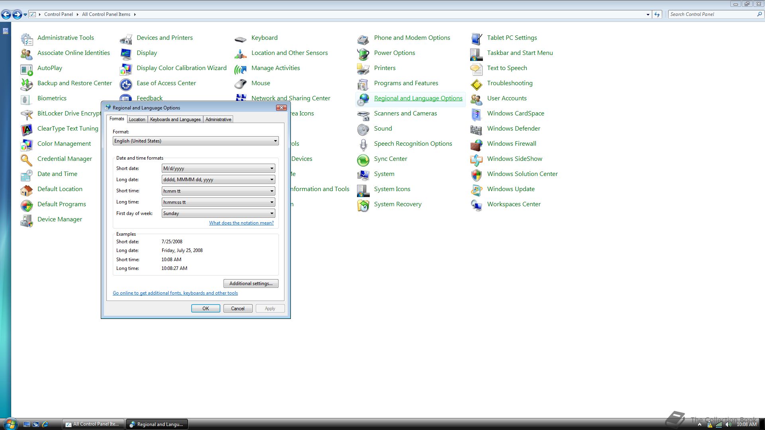Click the ClearType Text Tuning icon
The width and height of the screenshot is (765, 430).
pos(26,129)
